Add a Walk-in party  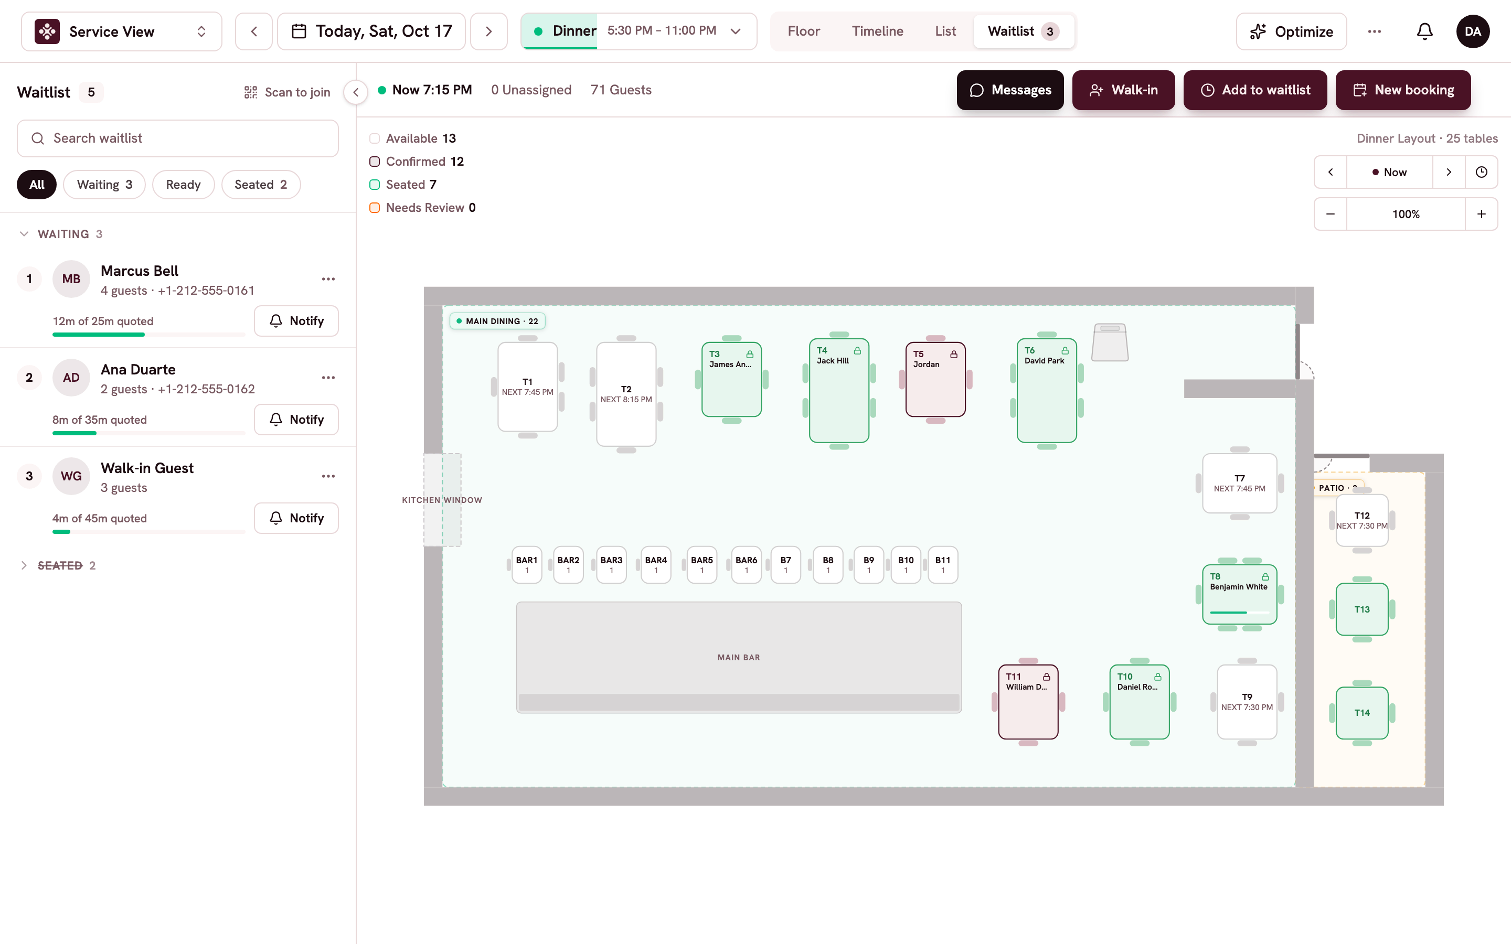[1123, 90]
